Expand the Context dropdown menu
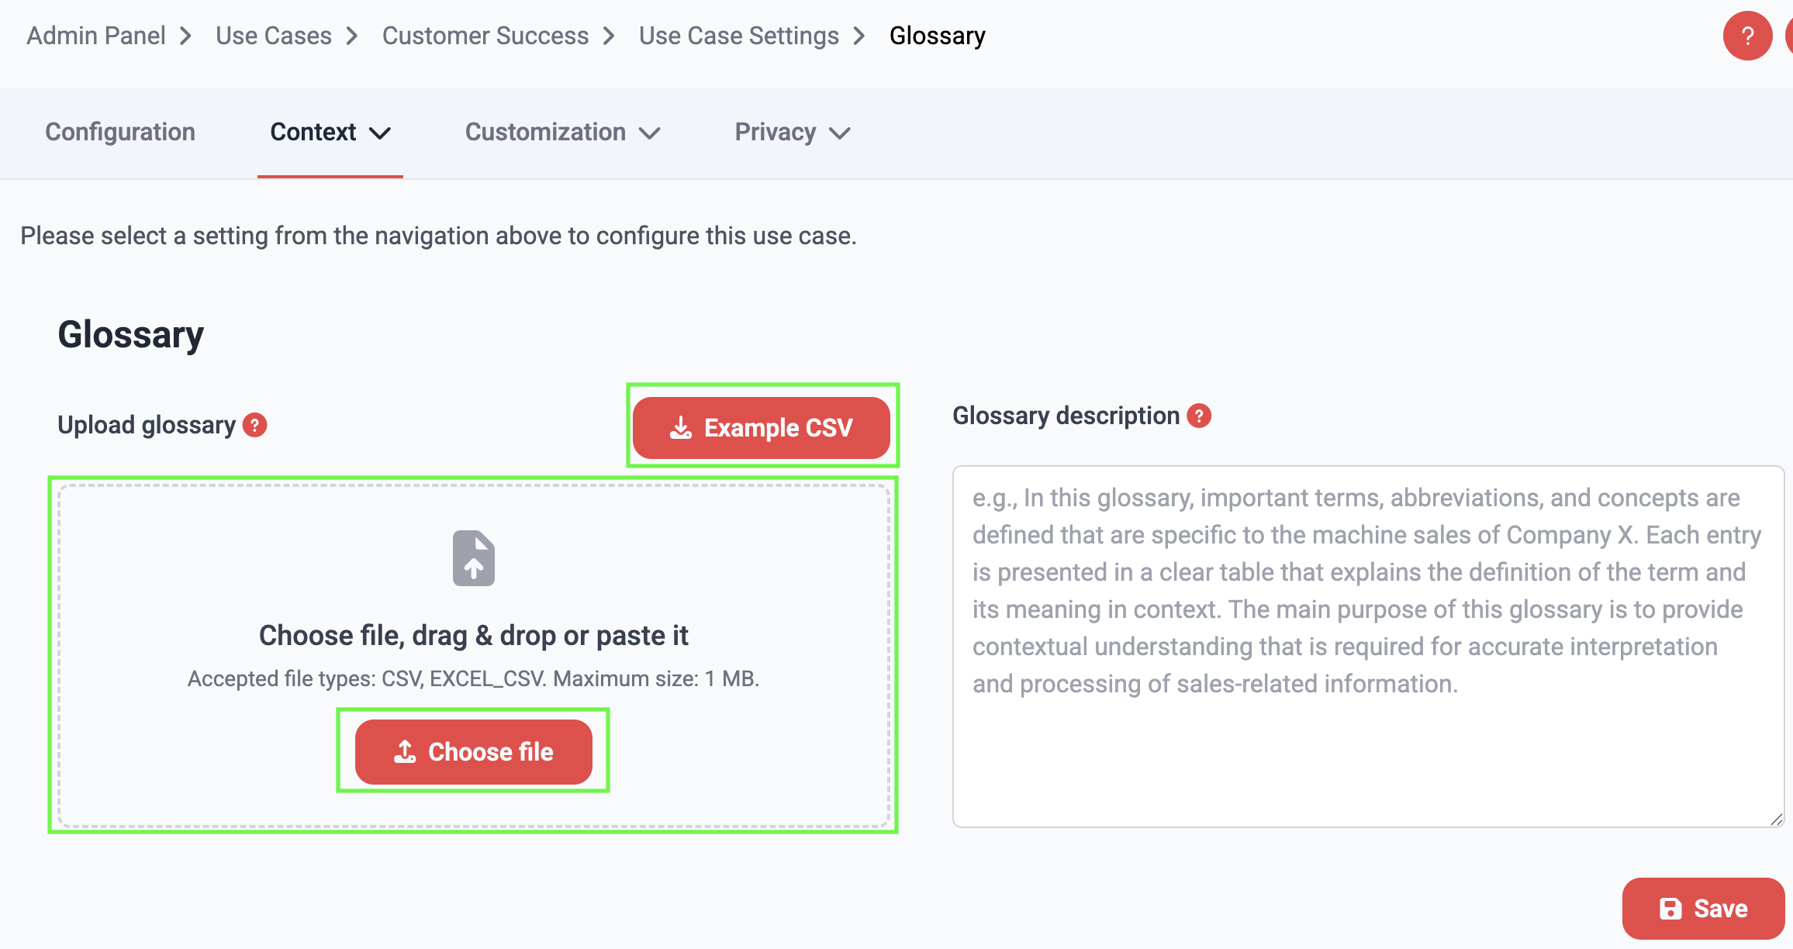 380,133
